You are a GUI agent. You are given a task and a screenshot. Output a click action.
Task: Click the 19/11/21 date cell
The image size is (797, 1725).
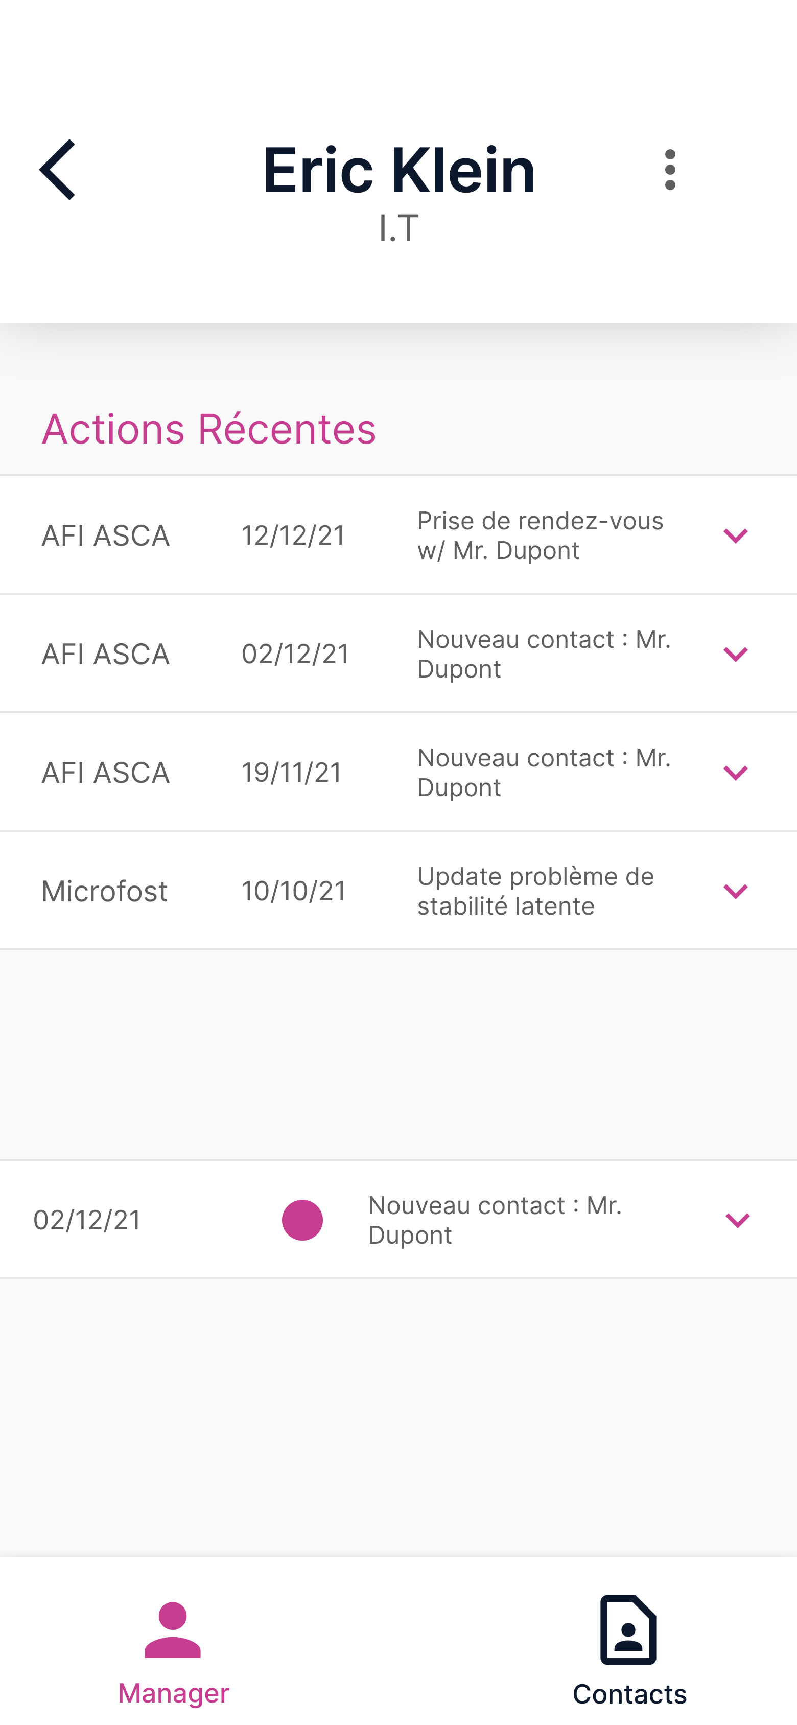tap(292, 773)
